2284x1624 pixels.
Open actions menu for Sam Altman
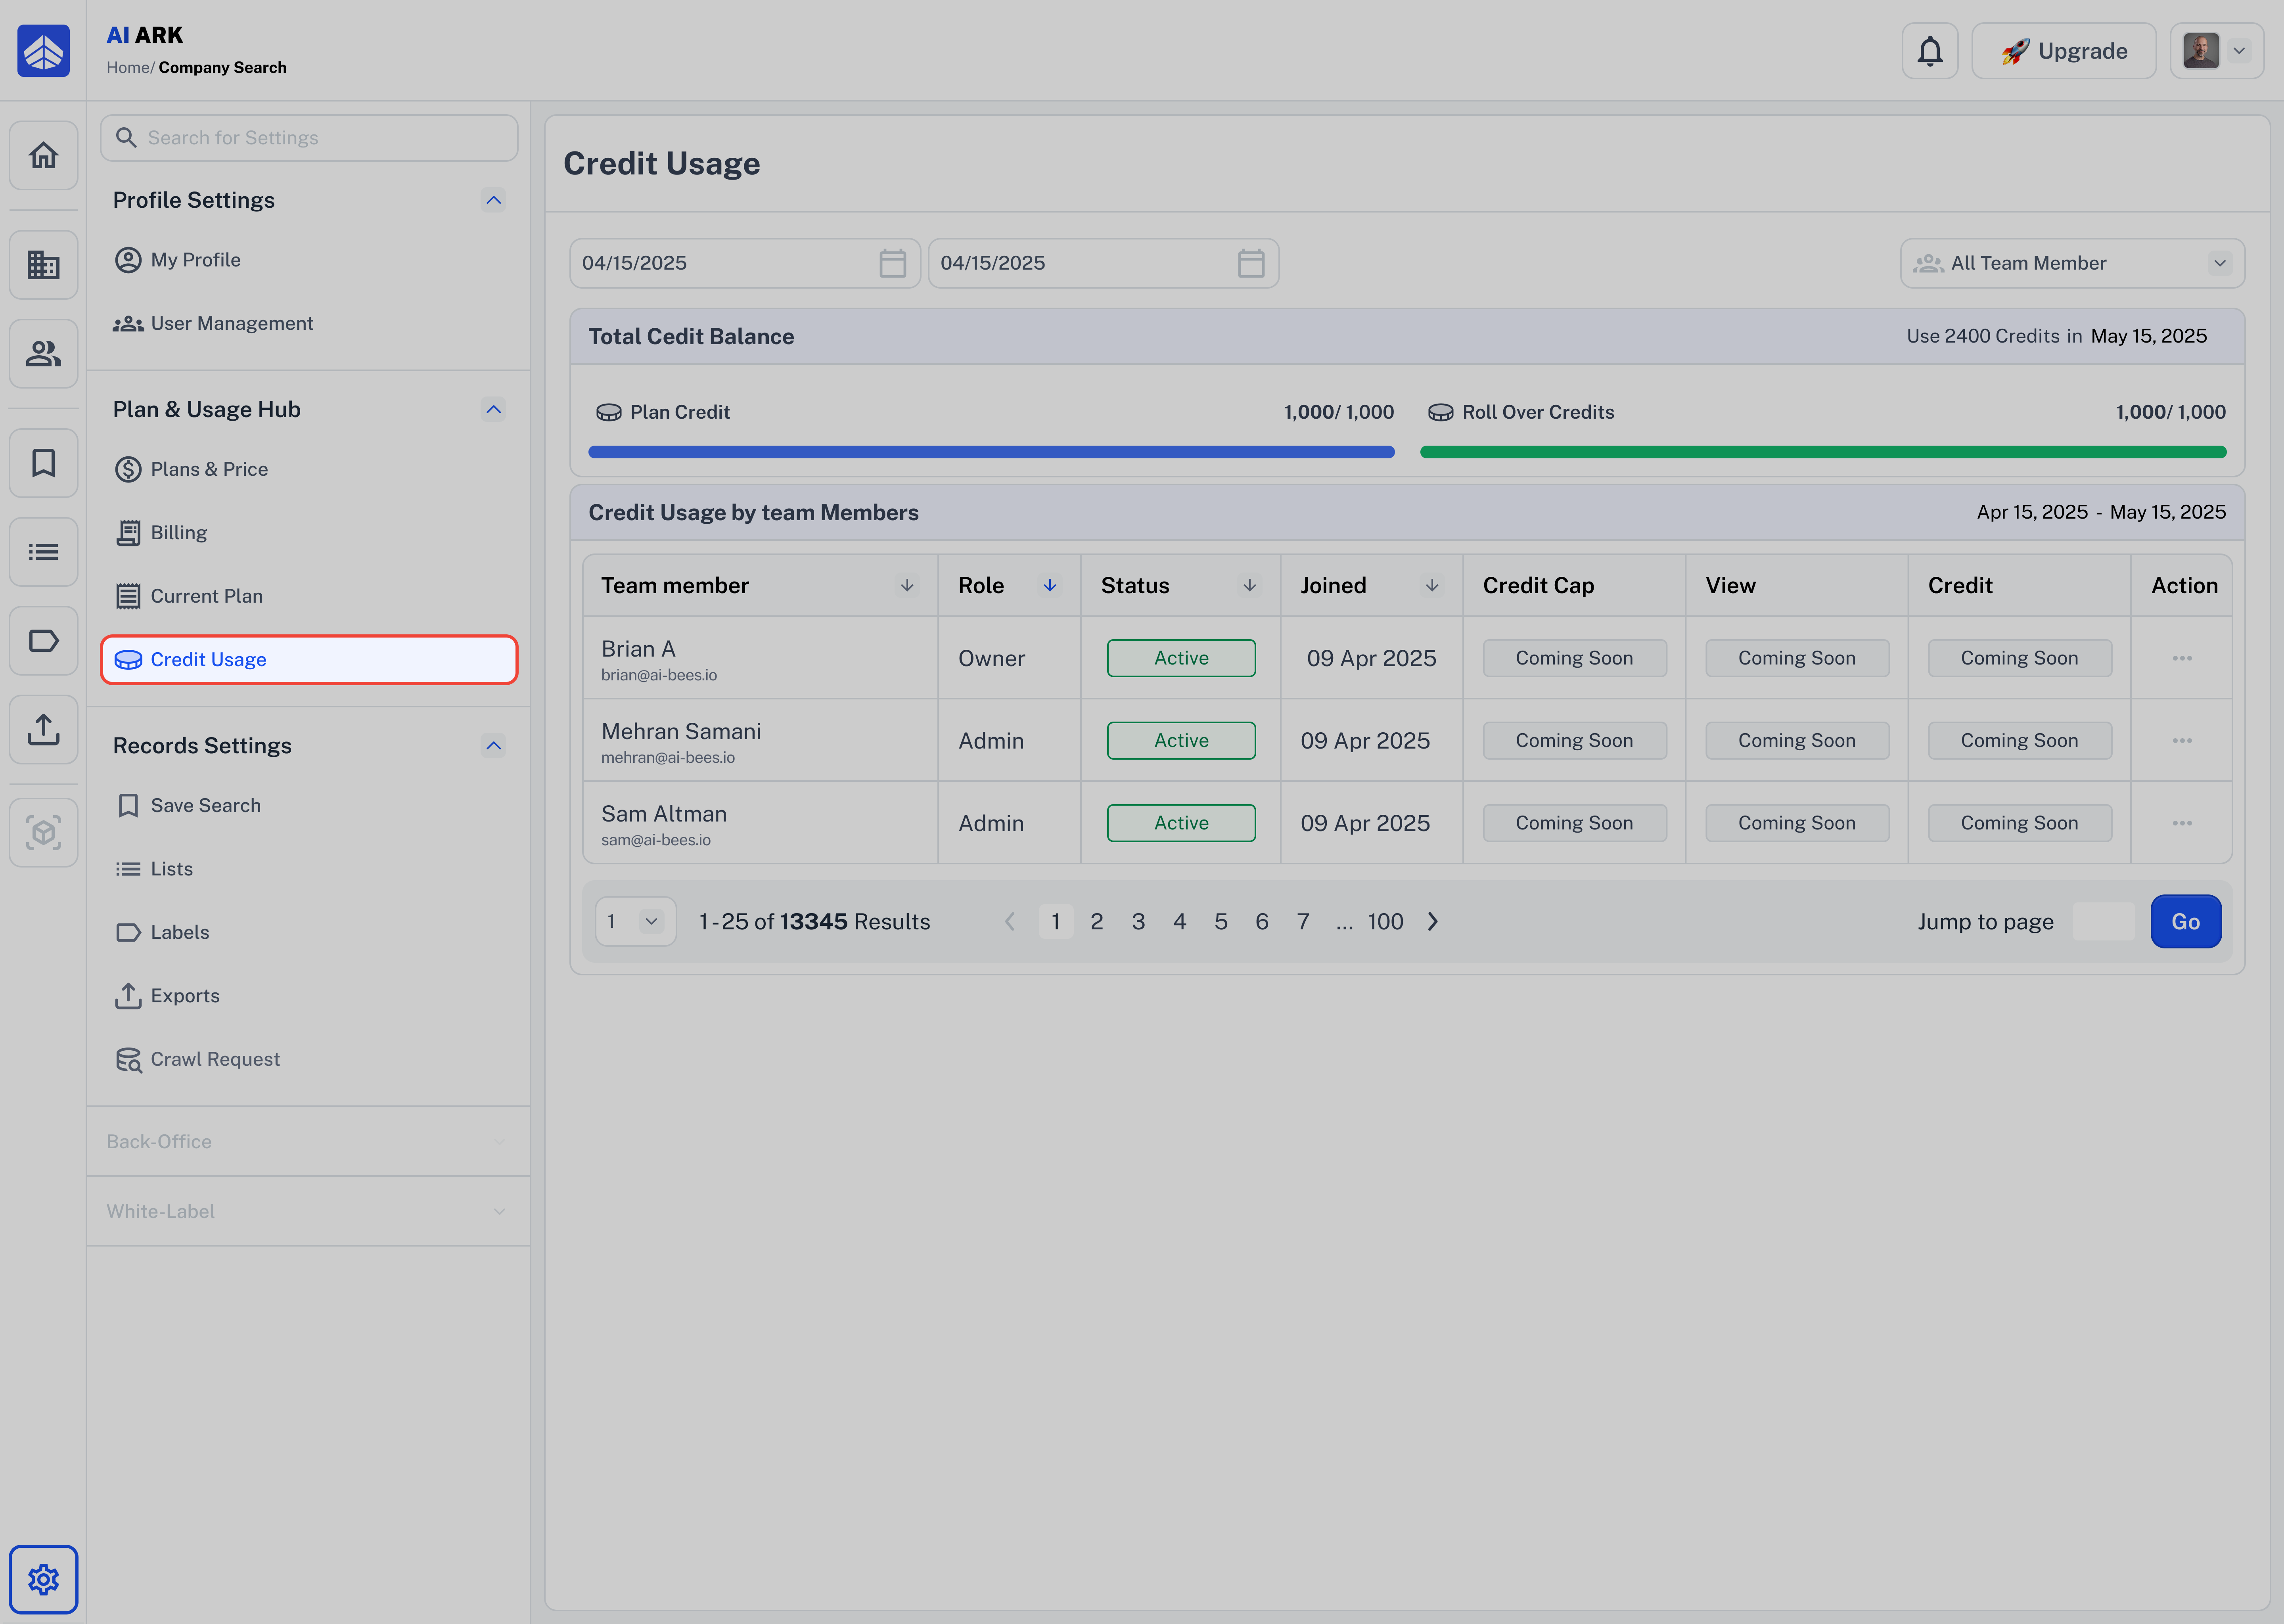(x=2182, y=823)
